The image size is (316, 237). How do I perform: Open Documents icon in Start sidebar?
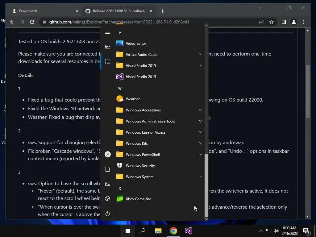pyautogui.click(x=108, y=169)
